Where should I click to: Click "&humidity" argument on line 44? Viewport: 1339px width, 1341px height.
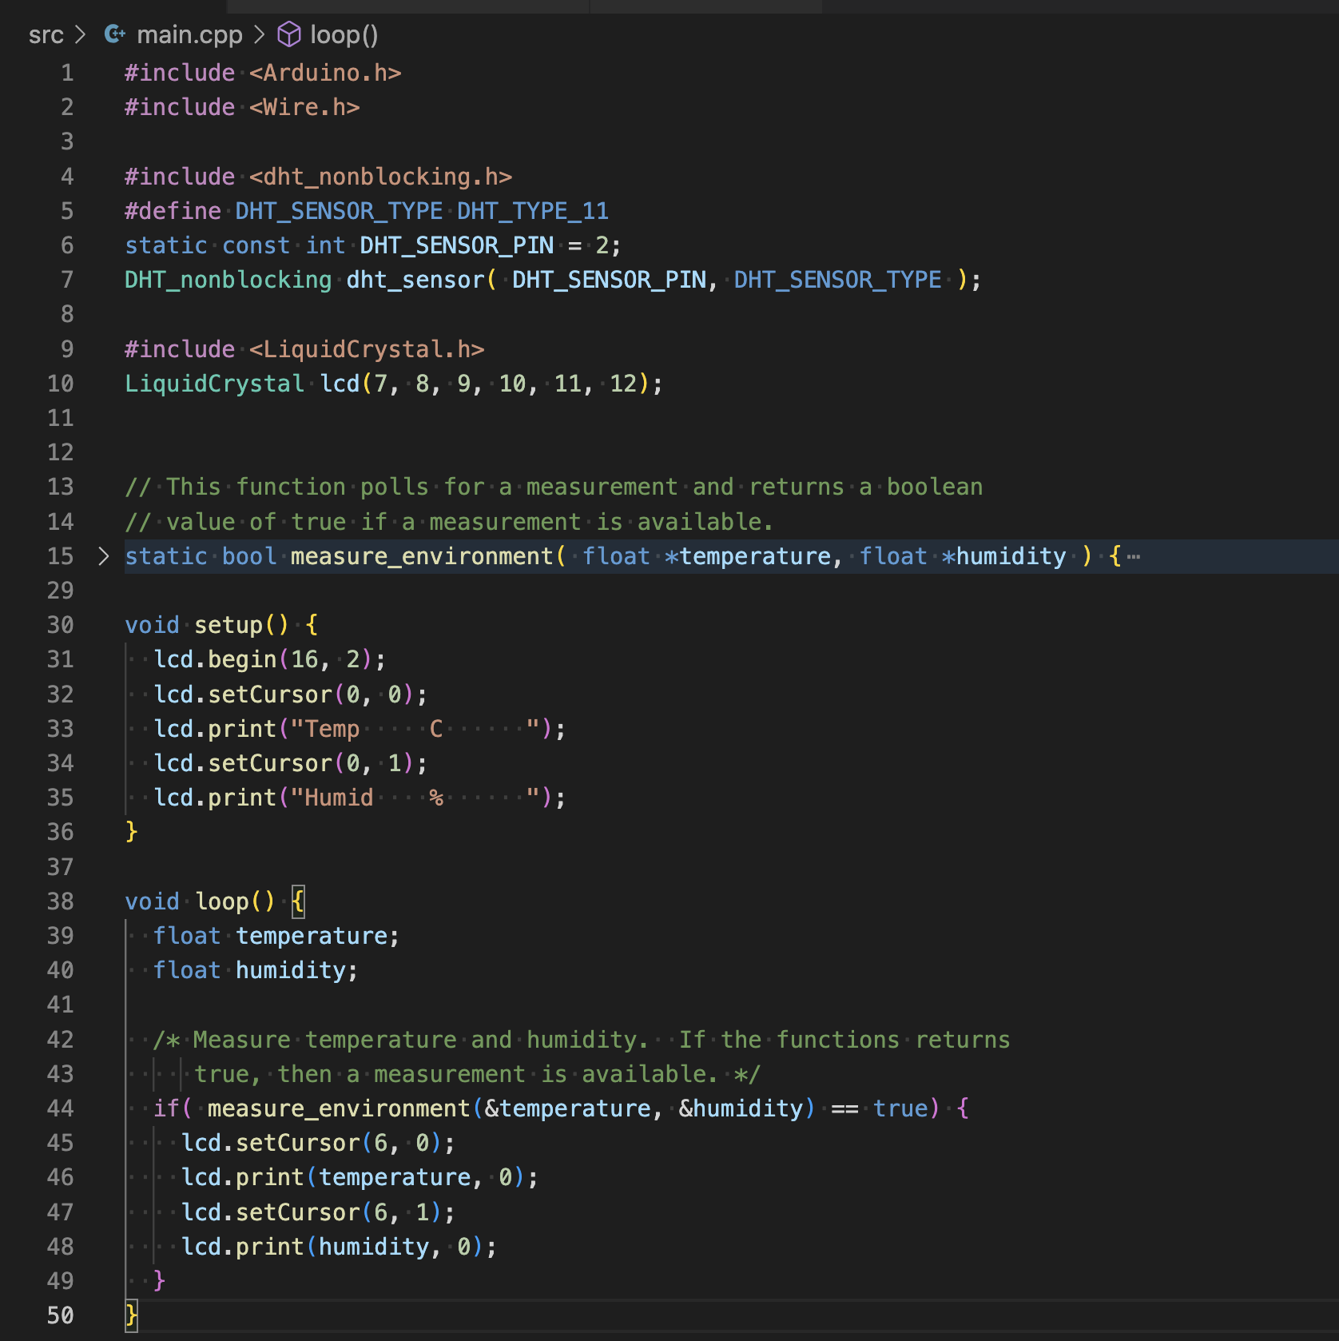741,1108
